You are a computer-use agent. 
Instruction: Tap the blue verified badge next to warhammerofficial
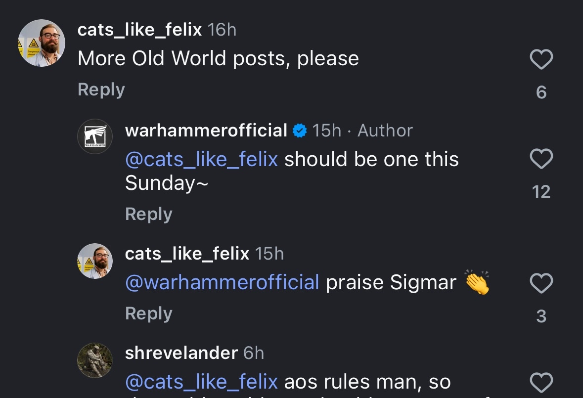[x=300, y=131]
